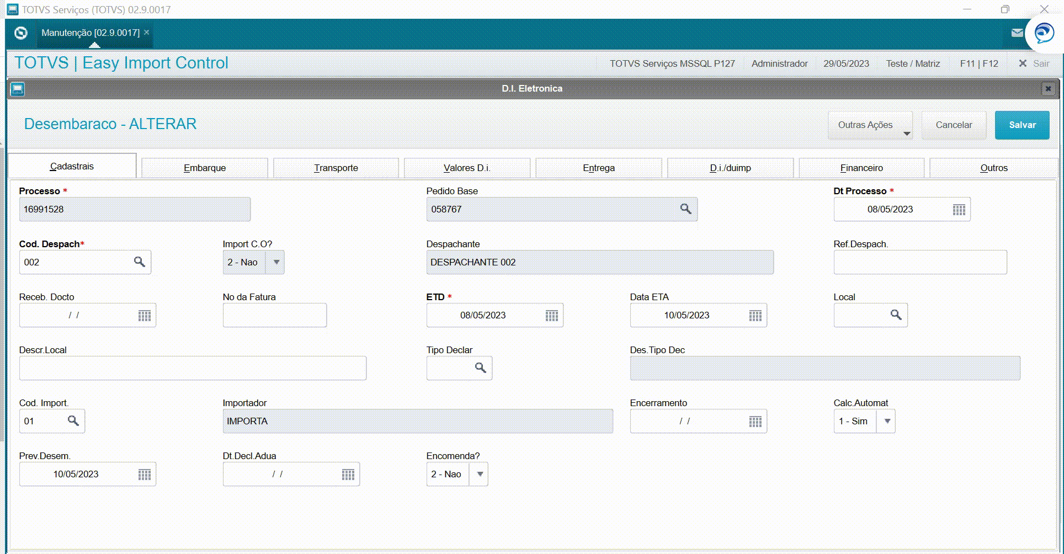This screenshot has height=554, width=1064.
Task: Expand the Import C.O? dropdown
Action: (276, 262)
